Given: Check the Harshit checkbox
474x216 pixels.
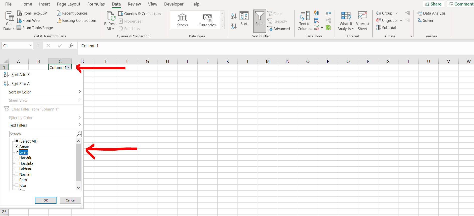Looking at the screenshot, I should point(17,157).
